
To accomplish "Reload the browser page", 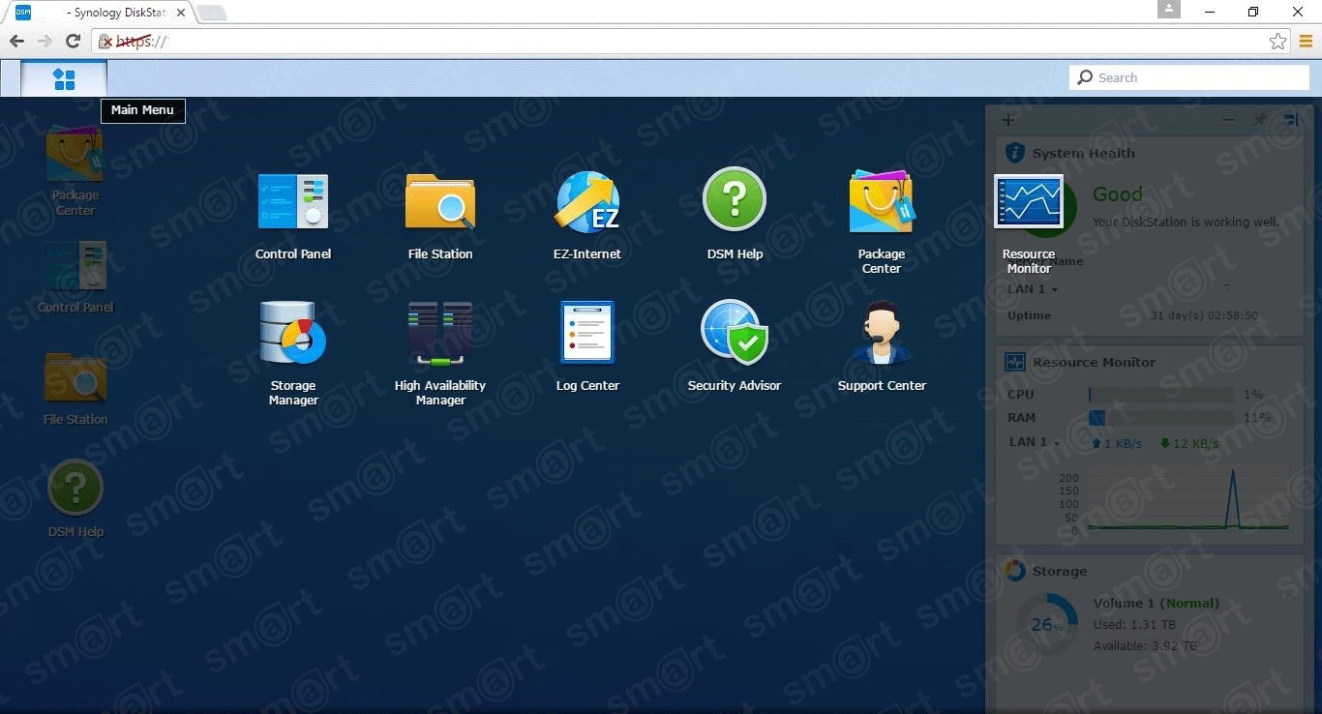I will pos(73,42).
